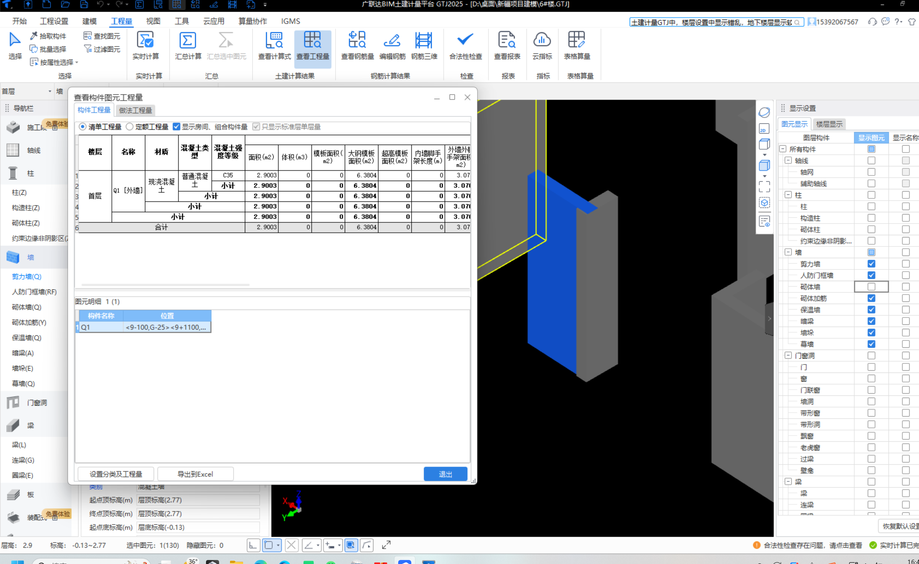Screen dimensions: 919x564
Task: Open the 工程设置 ribbon tab
Action: [54, 21]
